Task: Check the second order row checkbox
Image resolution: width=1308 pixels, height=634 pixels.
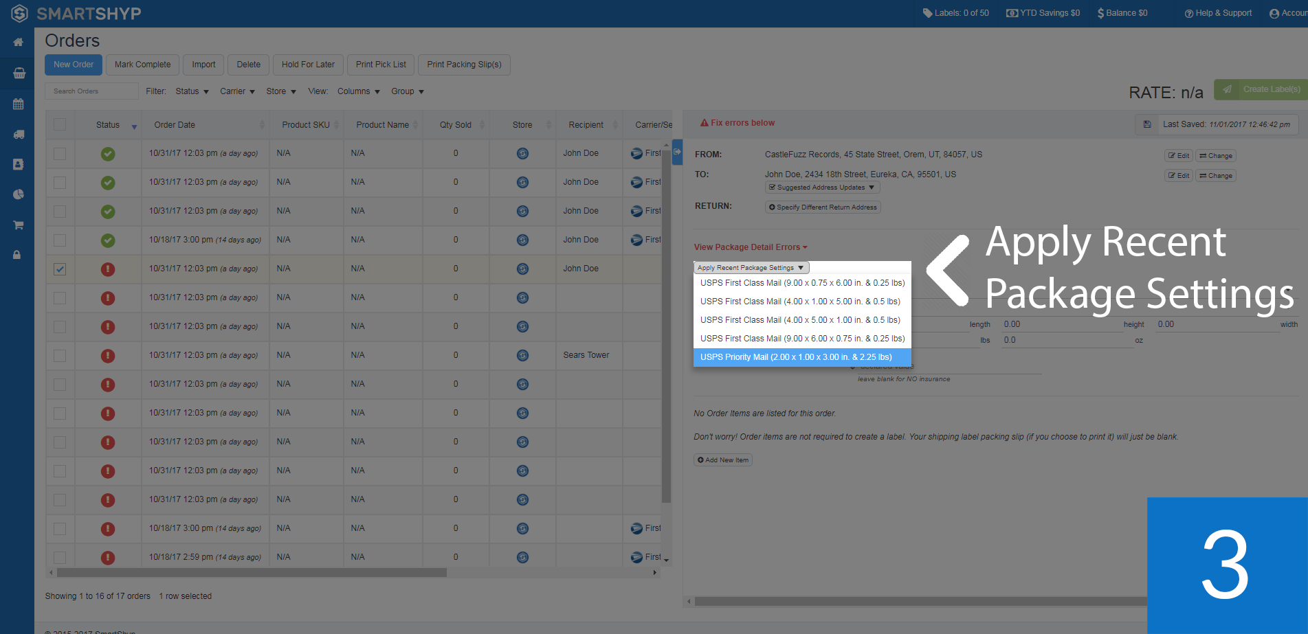Action: [x=60, y=183]
